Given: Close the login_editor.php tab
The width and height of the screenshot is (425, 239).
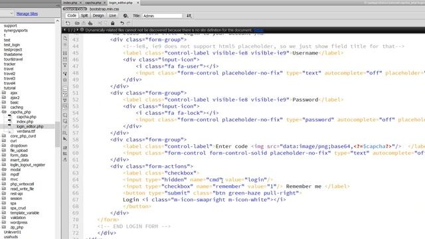Looking at the screenshot, I should click(x=137, y=3).
